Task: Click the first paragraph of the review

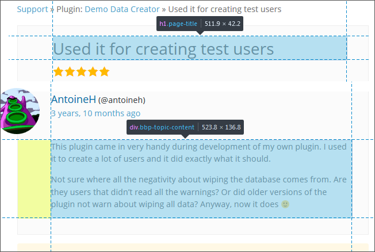Action: pyautogui.click(x=198, y=152)
